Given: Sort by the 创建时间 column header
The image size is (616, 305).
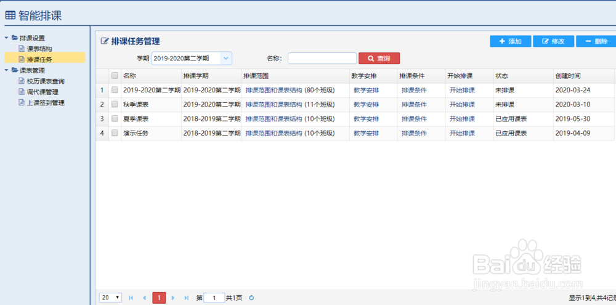Looking at the screenshot, I should click(x=583, y=75).
